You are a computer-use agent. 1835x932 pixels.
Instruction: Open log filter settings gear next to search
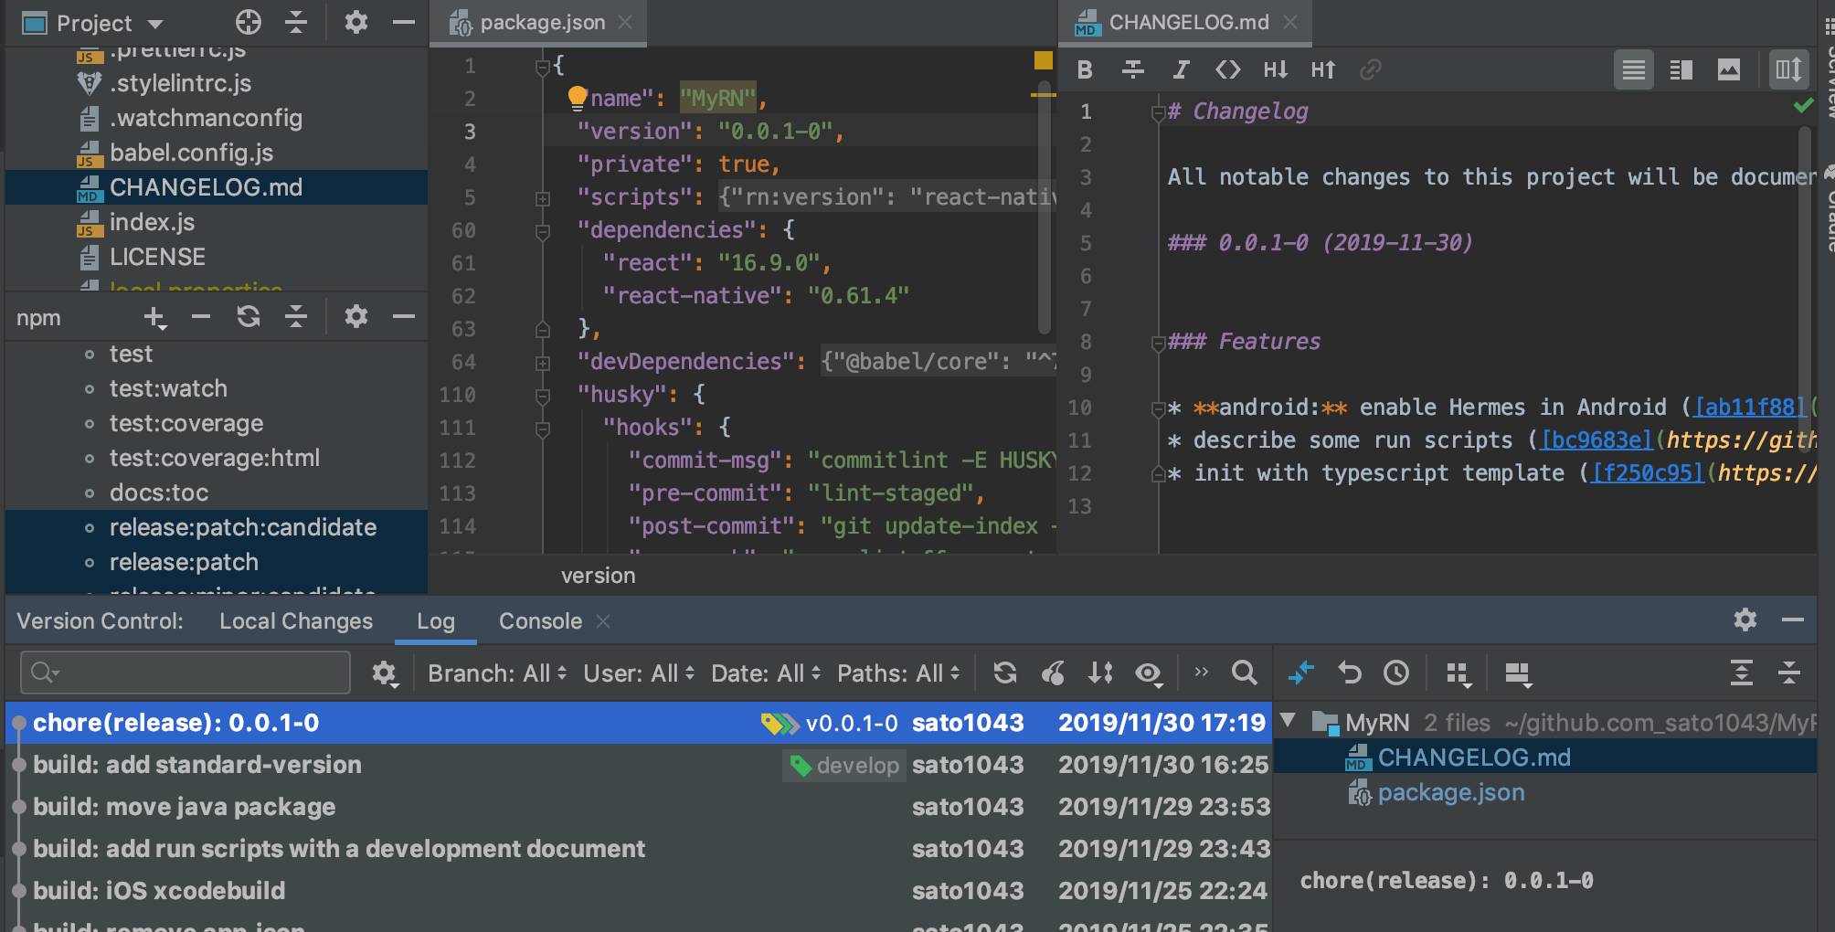pos(385,674)
